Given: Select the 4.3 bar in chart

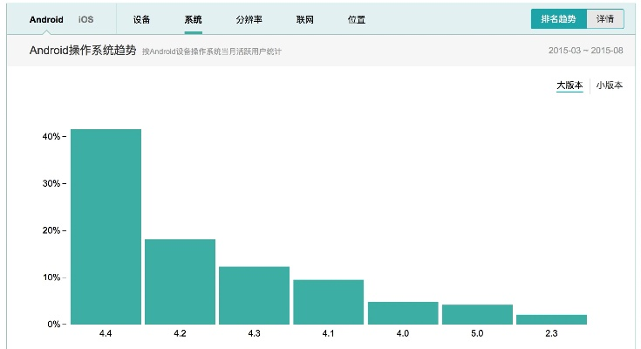Looking at the screenshot, I should [254, 295].
